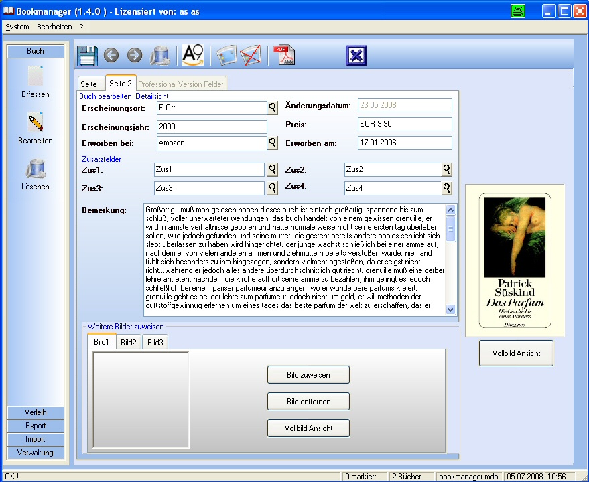
Task: Expand the Verleih sidebar section
Action: click(36, 412)
